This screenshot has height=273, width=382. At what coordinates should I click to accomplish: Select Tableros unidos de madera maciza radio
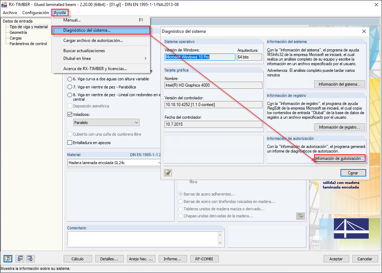click(180, 209)
